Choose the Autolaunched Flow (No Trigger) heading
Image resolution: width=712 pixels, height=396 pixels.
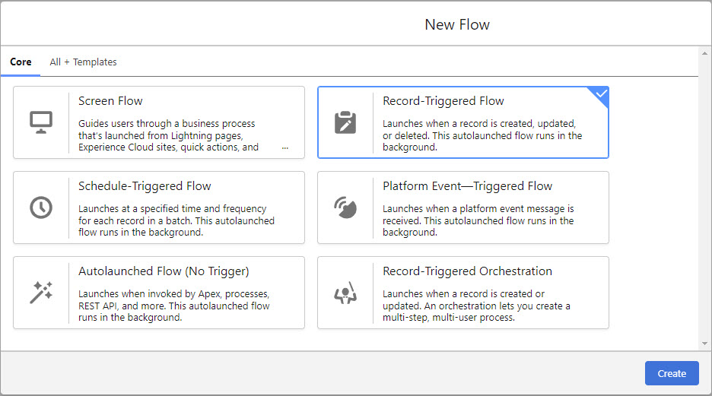[x=164, y=271]
